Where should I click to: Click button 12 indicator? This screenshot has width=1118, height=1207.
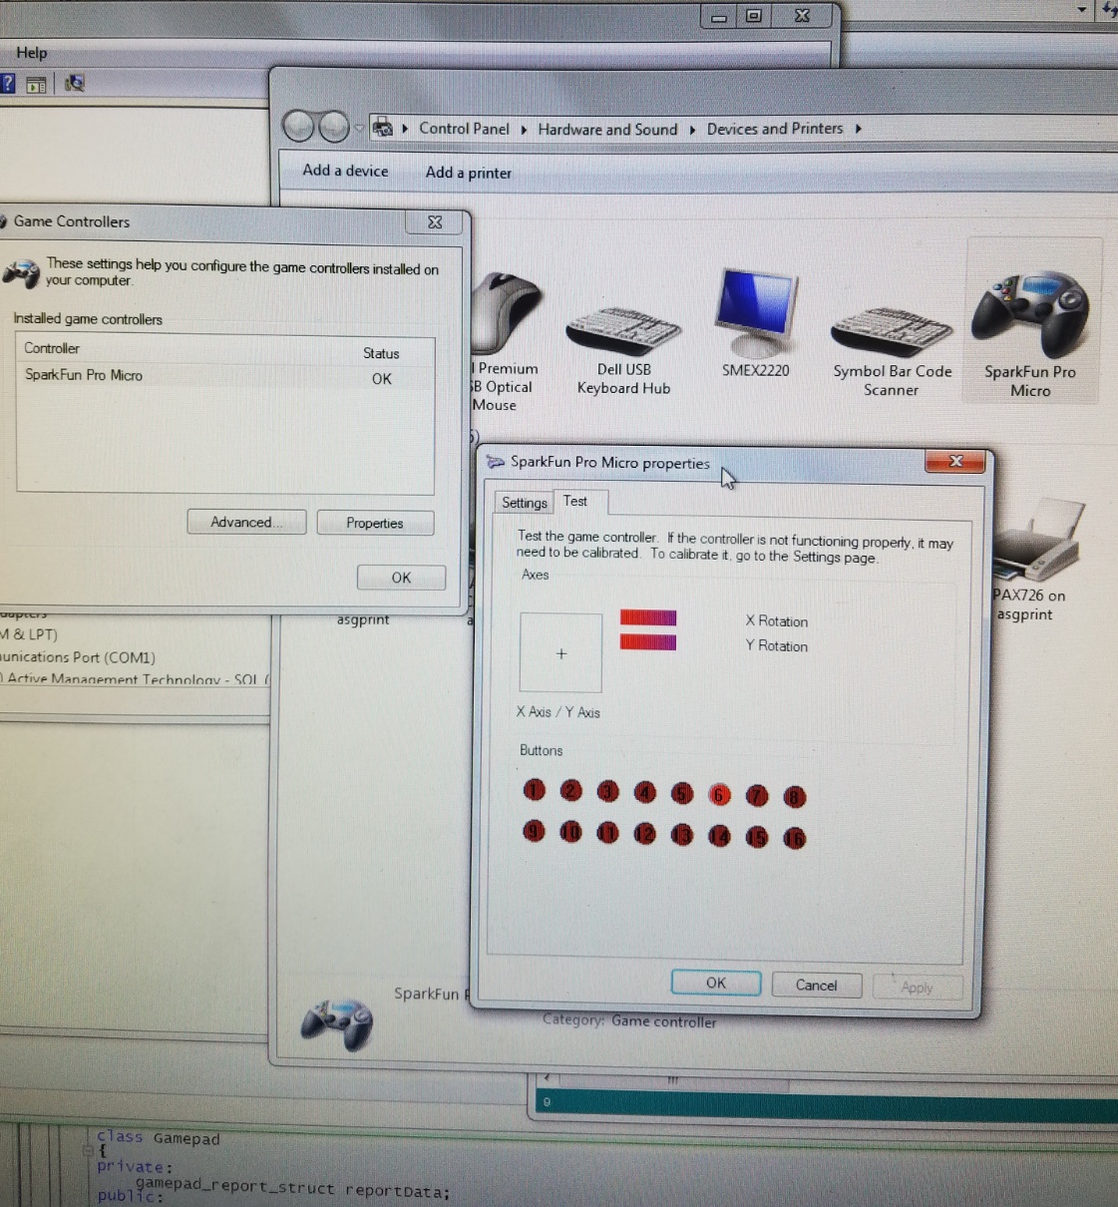pos(645,833)
